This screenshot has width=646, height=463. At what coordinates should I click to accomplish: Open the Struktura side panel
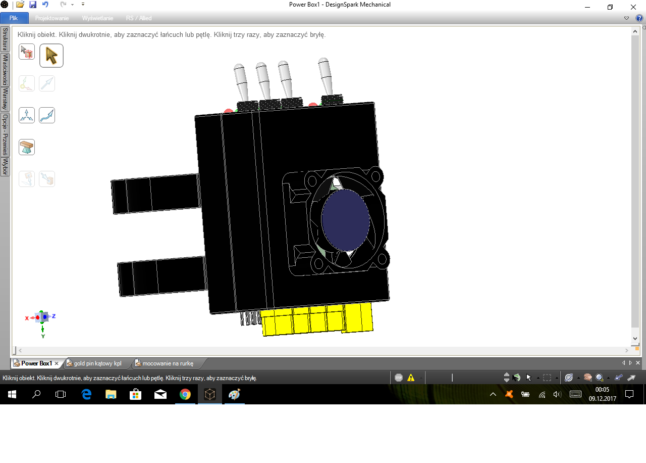5,39
